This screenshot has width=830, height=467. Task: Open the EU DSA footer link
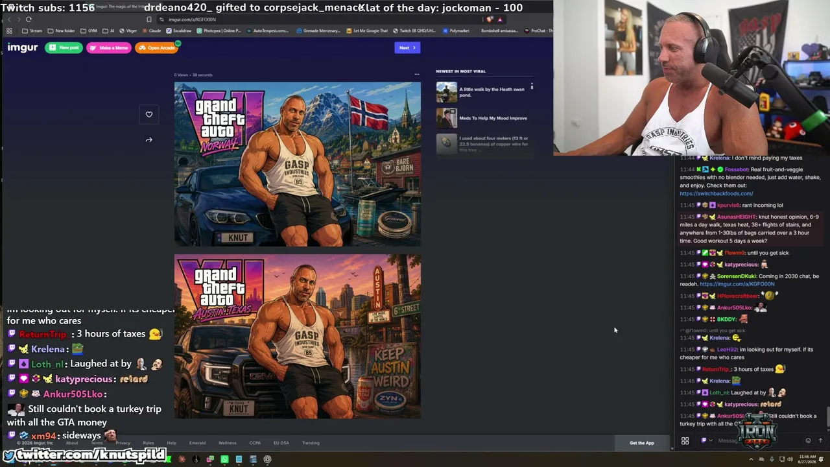click(x=281, y=443)
